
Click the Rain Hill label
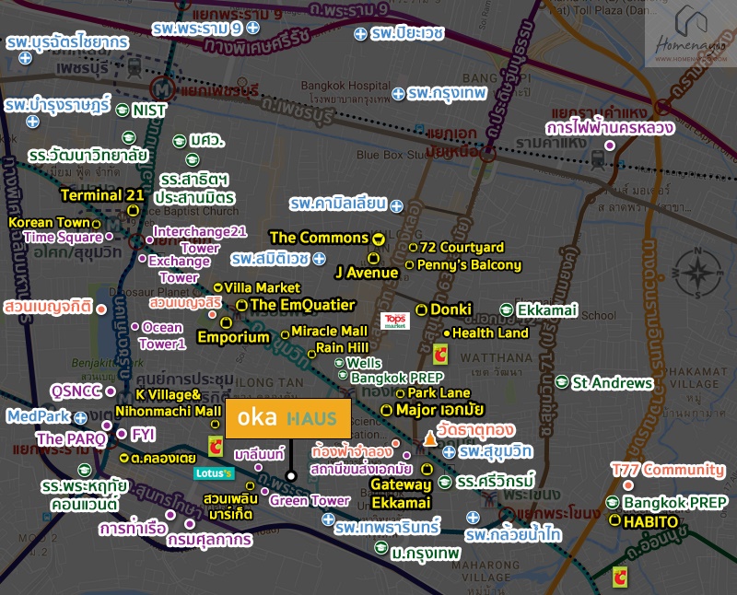tap(342, 348)
